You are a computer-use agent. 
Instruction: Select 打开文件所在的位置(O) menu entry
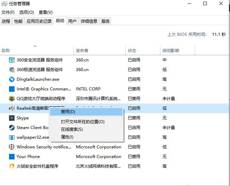[x=82, y=122]
